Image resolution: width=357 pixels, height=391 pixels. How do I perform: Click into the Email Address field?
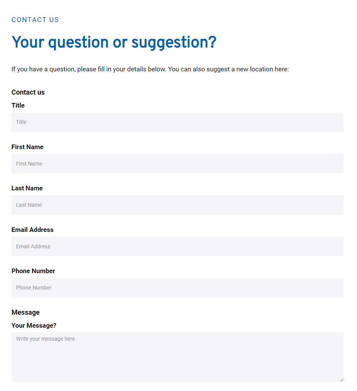tap(178, 246)
